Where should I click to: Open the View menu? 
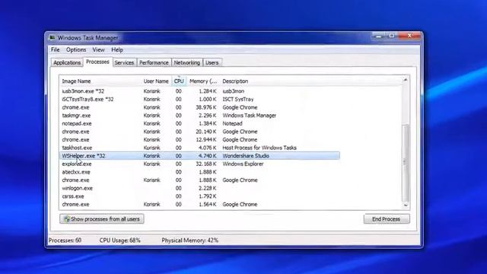click(x=98, y=49)
